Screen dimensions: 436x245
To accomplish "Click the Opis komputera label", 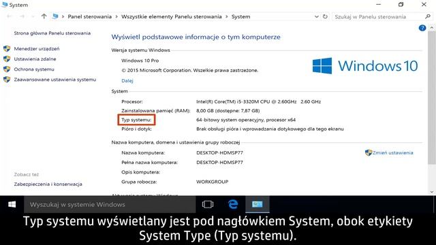I will 141,172.
